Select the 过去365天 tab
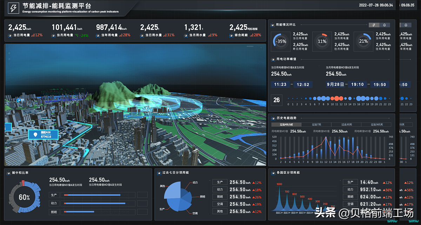Image resolution: width=421 pixels, height=225 pixels. [376, 125]
